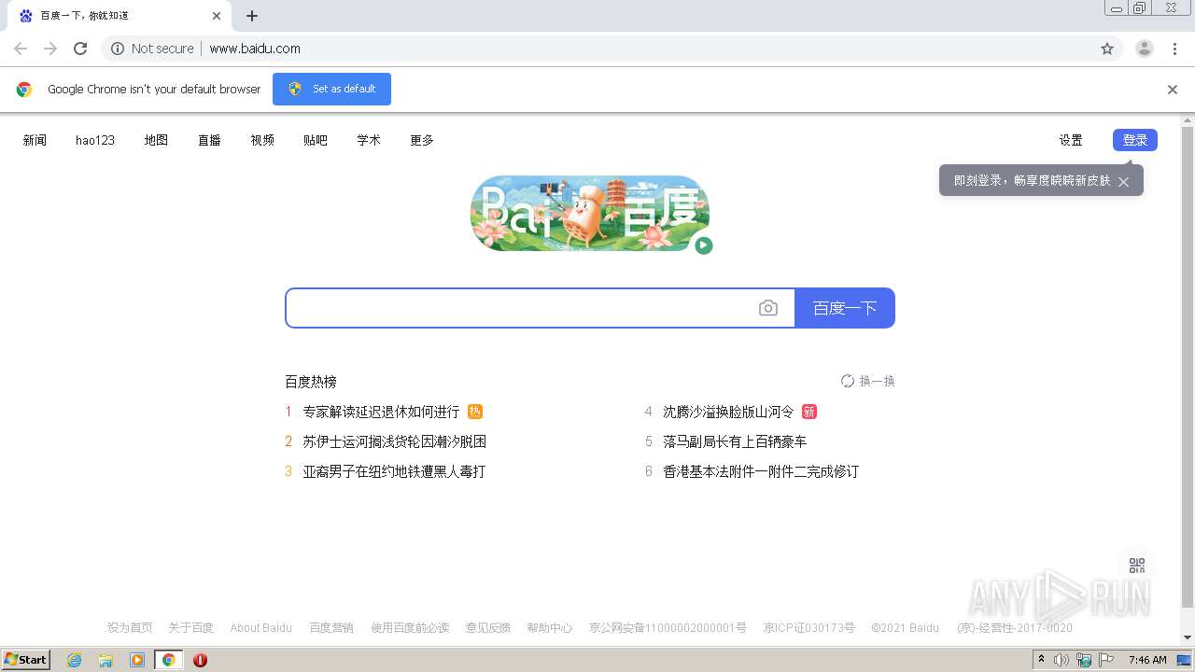The image size is (1195, 672).
Task: Click the 百度一下 search button
Action: point(845,308)
